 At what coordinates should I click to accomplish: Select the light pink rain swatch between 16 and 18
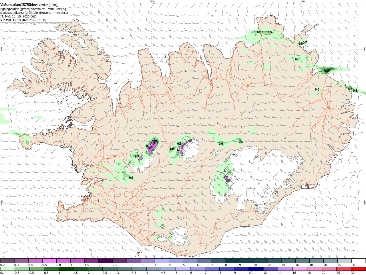300,269
